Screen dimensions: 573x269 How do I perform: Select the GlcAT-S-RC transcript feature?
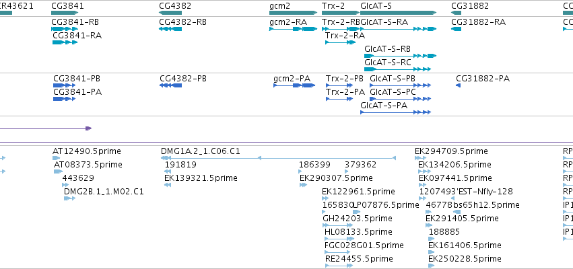[397, 69]
